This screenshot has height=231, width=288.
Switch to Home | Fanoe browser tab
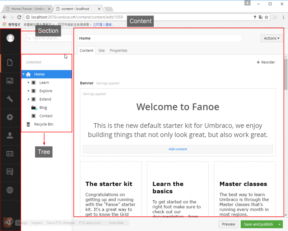coord(28,9)
